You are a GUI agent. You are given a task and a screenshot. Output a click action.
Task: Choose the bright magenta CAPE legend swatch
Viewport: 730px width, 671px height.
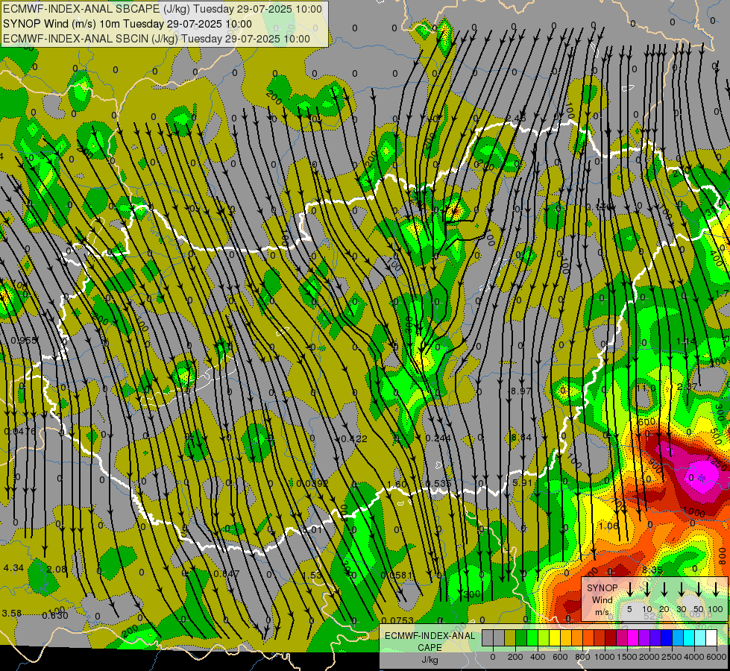point(633,638)
